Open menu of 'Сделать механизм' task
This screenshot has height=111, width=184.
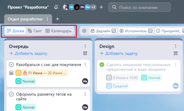176,65
